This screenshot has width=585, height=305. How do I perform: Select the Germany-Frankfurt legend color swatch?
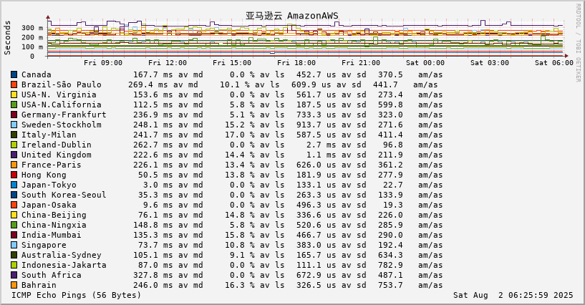(x=14, y=115)
